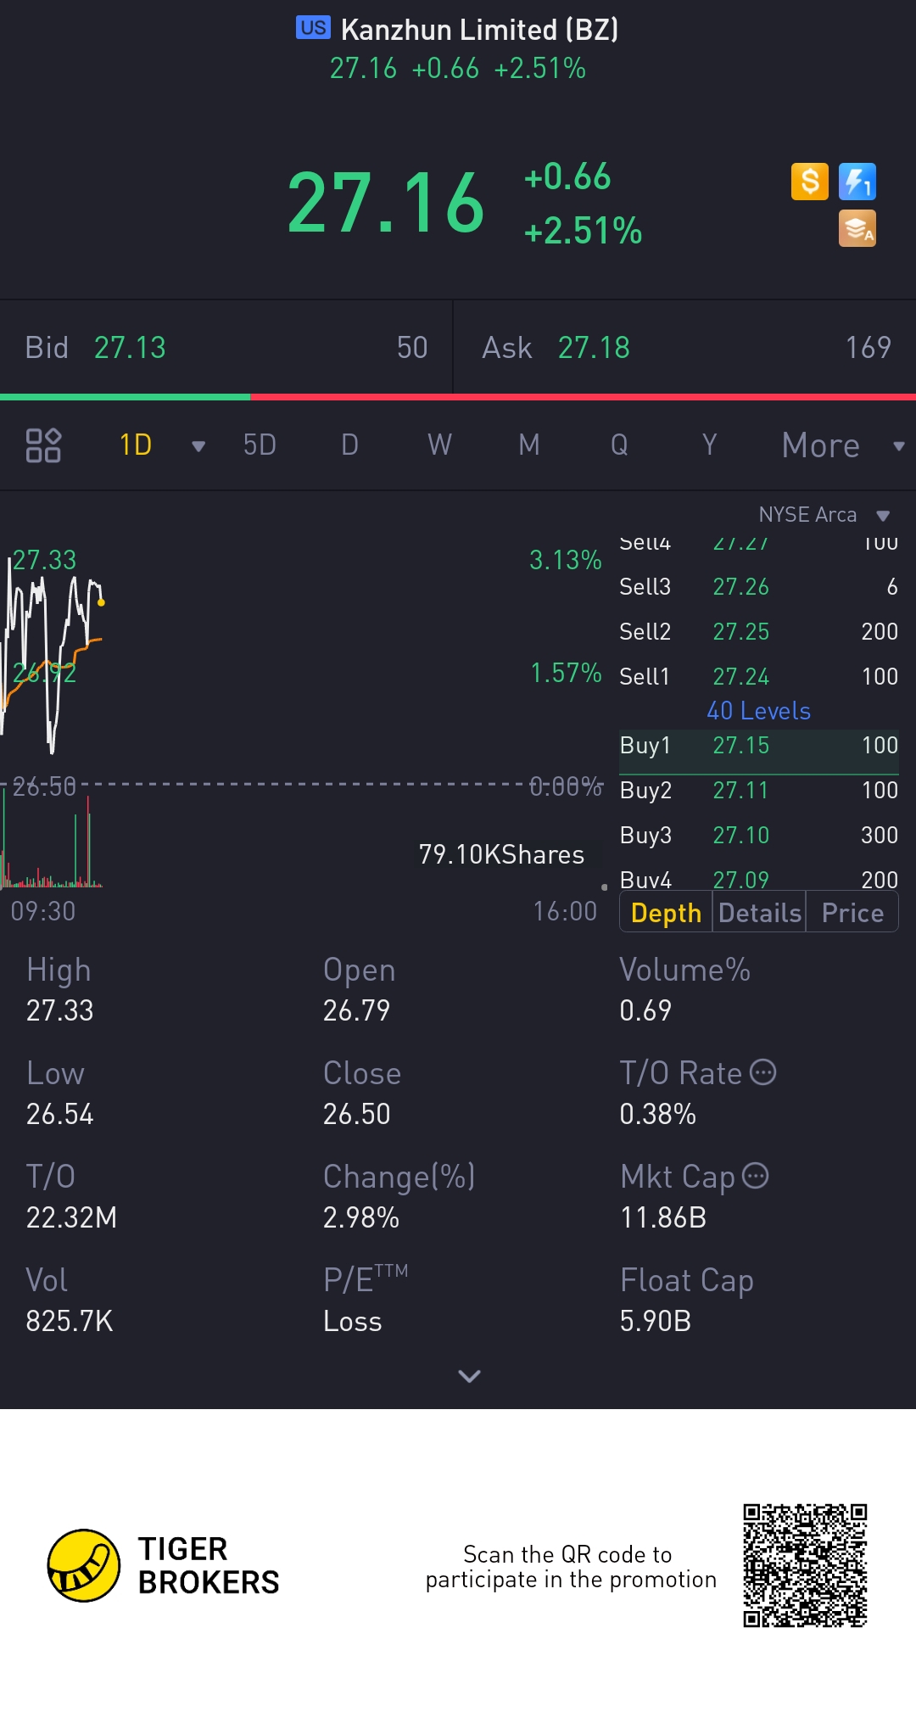
Task: Expand the 1D interval dropdown arrow
Action: point(198,446)
